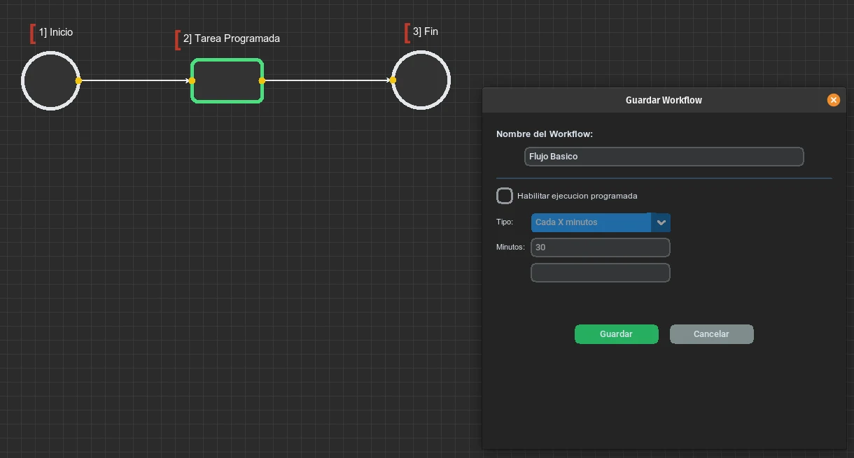The width and height of the screenshot is (854, 458).
Task: Close the Guardar Workflow dialog
Action: tap(833, 100)
